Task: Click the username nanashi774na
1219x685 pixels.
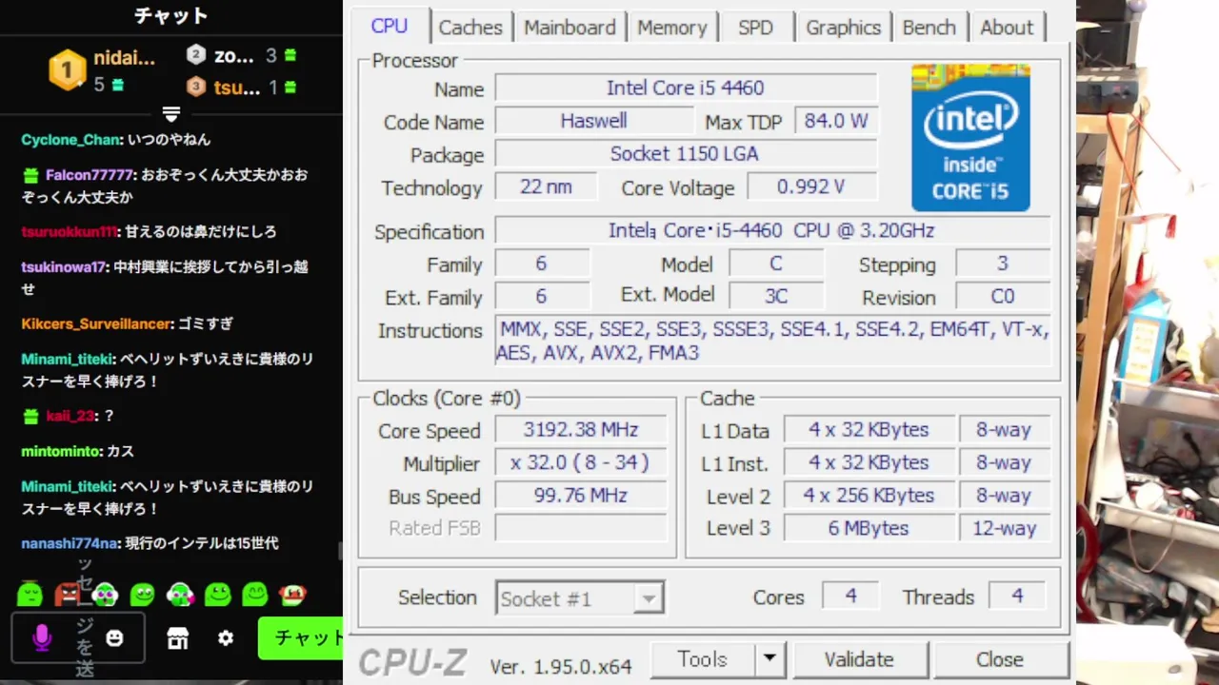Action: coord(70,543)
